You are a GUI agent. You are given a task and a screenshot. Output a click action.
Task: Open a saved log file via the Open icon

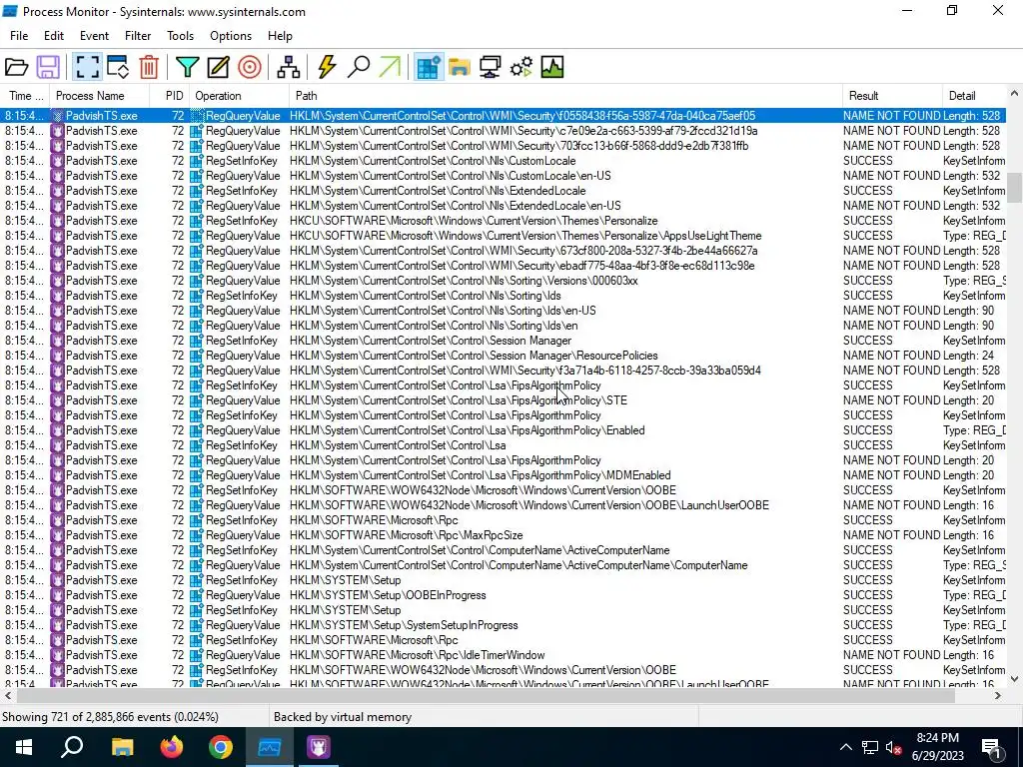[16, 67]
